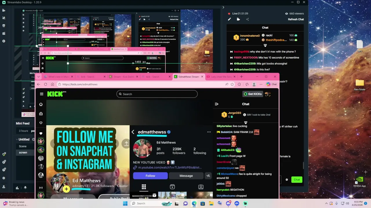Click yellow plus add-friend icon on Snapchat
The height and width of the screenshot is (208, 371).
[x=66, y=189]
